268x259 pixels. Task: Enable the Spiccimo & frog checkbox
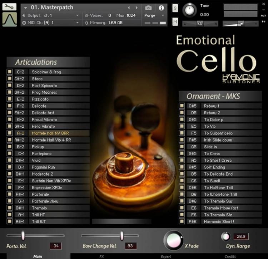pos(10,72)
